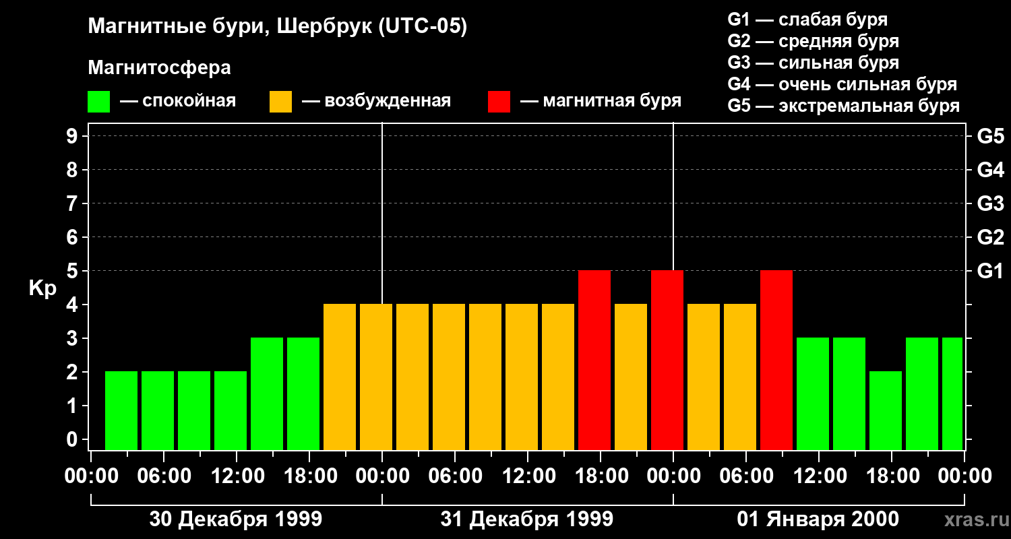Click the '30 Декабря 1999' date label
The image size is (1011, 539).
coord(235,519)
